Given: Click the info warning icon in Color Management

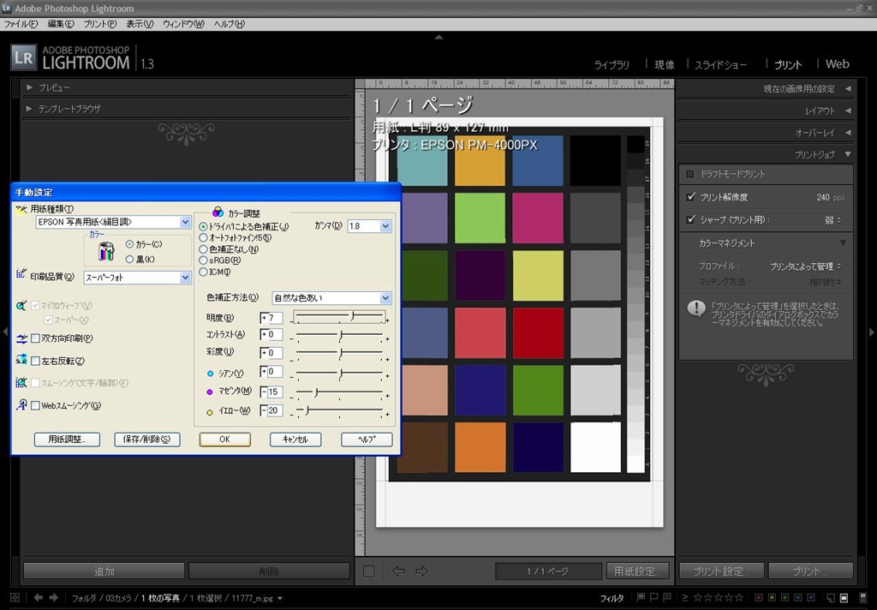Looking at the screenshot, I should coord(696,308).
